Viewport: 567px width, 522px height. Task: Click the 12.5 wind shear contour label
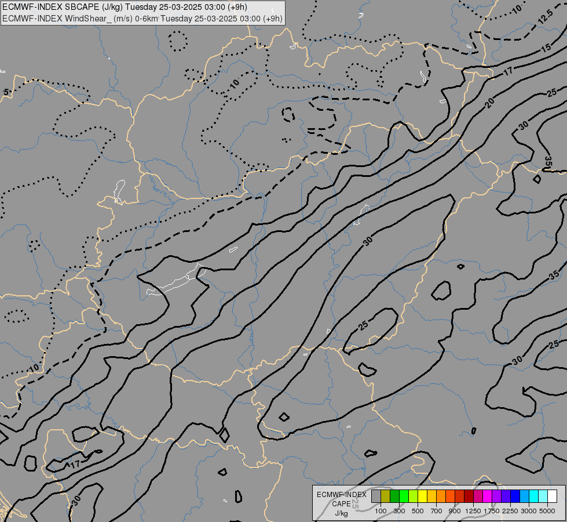(546, 17)
